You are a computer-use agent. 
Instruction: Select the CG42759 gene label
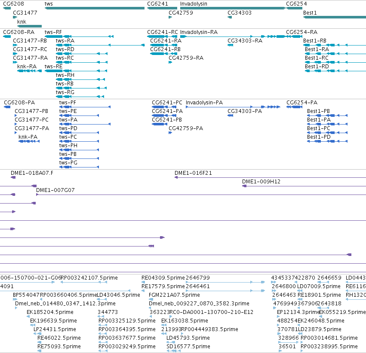coord(181,13)
